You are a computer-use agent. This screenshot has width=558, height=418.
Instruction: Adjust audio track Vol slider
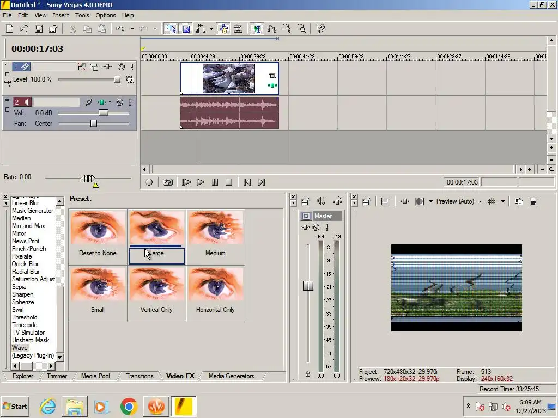point(103,113)
